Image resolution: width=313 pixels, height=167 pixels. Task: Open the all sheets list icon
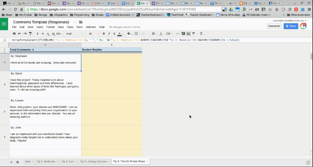[17, 162]
